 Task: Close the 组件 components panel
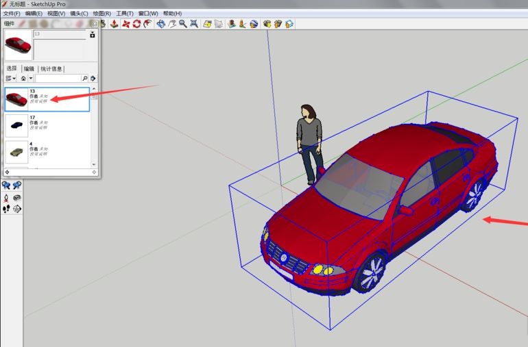click(x=95, y=23)
